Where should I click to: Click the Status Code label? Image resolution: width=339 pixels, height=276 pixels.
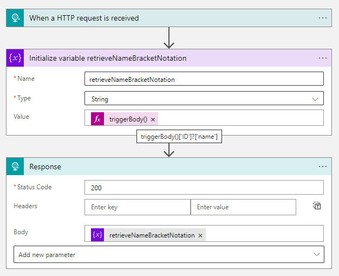click(34, 187)
